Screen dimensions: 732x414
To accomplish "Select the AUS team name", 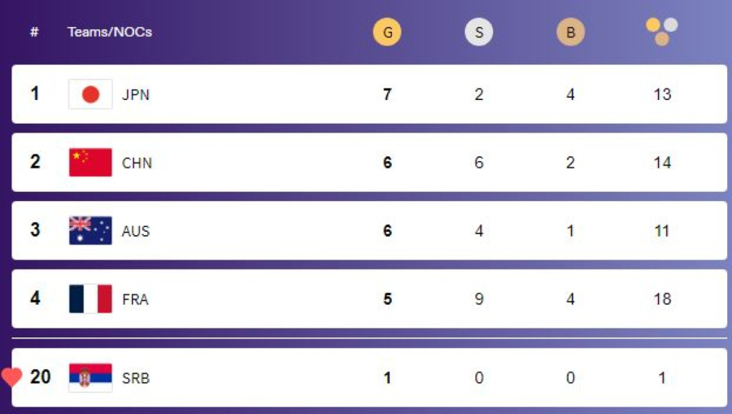I will 136,231.
